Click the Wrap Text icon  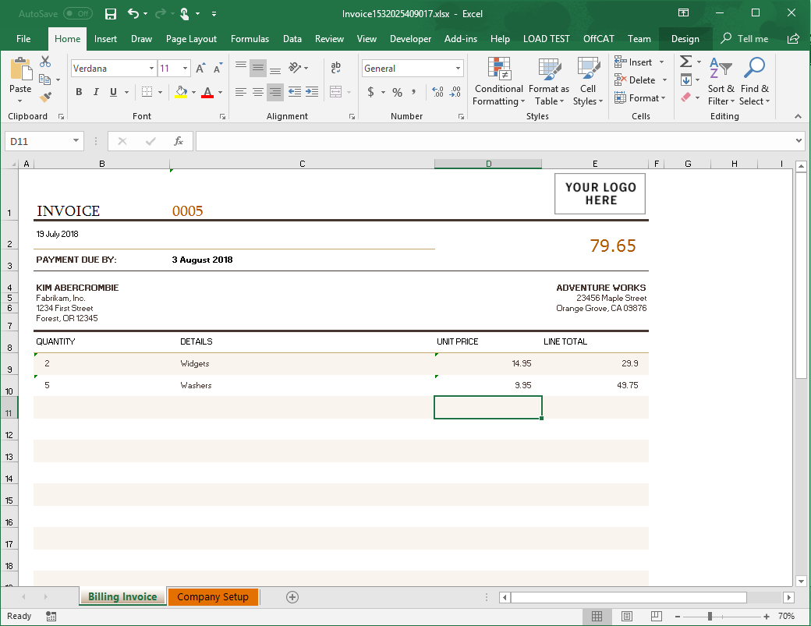coord(336,68)
